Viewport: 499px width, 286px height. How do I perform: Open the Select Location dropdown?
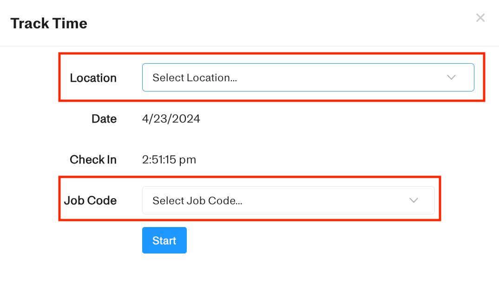pos(308,78)
